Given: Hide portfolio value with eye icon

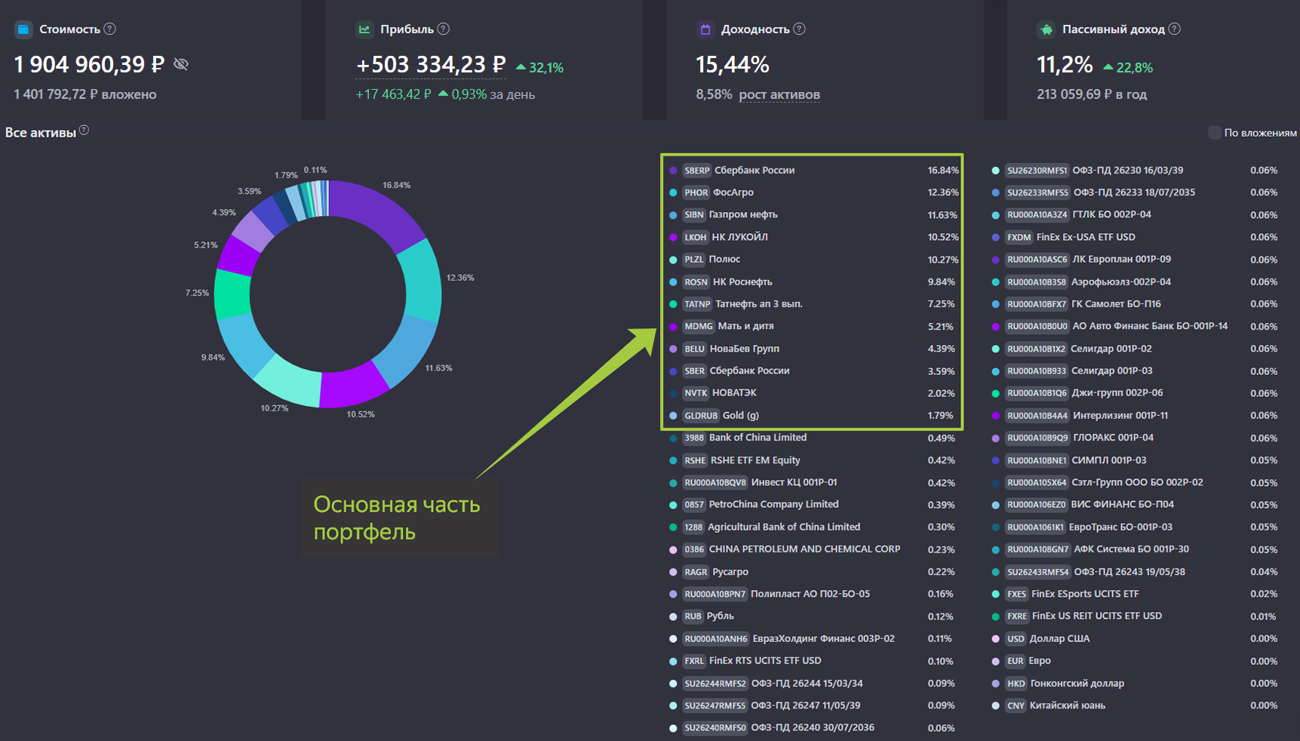Looking at the screenshot, I should (x=181, y=64).
